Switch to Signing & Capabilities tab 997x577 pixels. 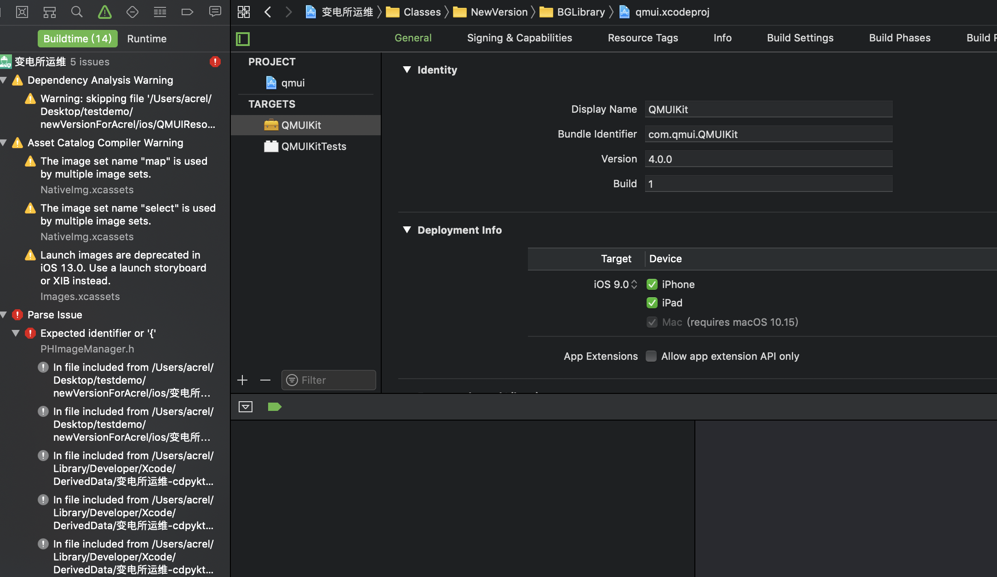[519, 38]
